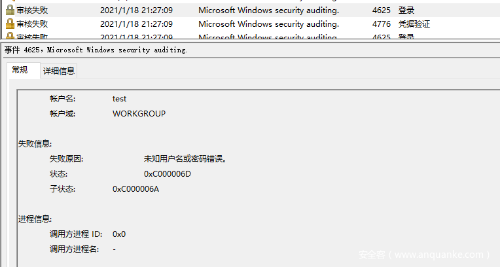Click the 进程信息 section heading
Screen dimensions: 500x267
pos(35,219)
